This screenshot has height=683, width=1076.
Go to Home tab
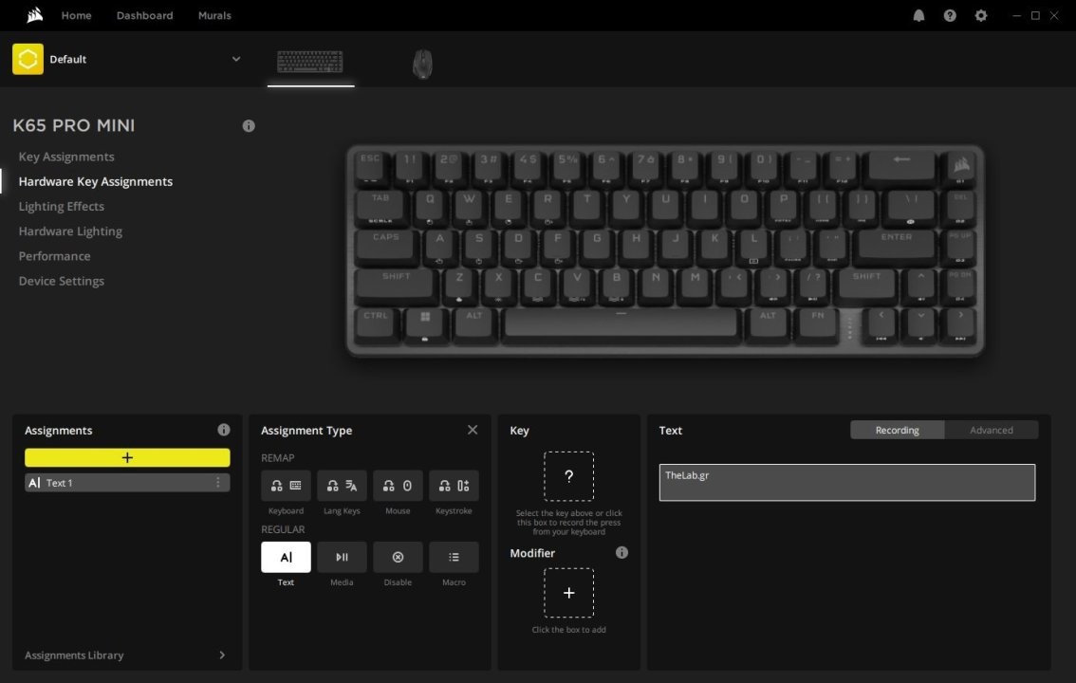76,15
